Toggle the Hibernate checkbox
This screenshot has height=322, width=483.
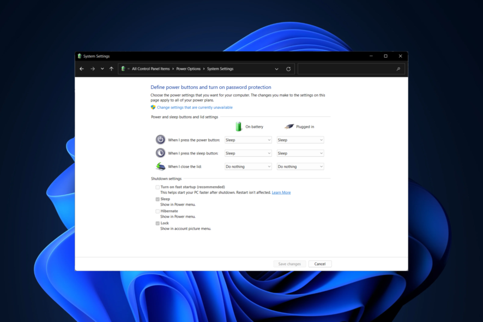158,211
